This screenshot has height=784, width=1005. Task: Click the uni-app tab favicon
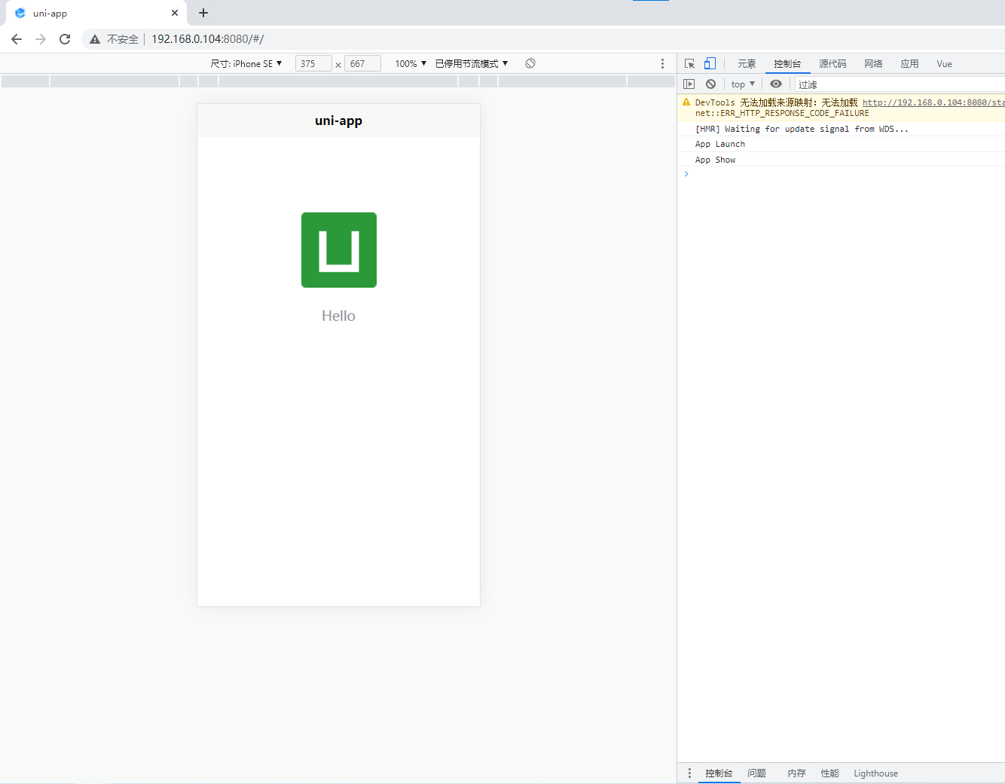20,13
